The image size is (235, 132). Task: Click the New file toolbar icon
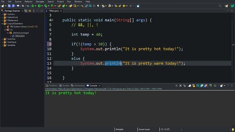3,6
